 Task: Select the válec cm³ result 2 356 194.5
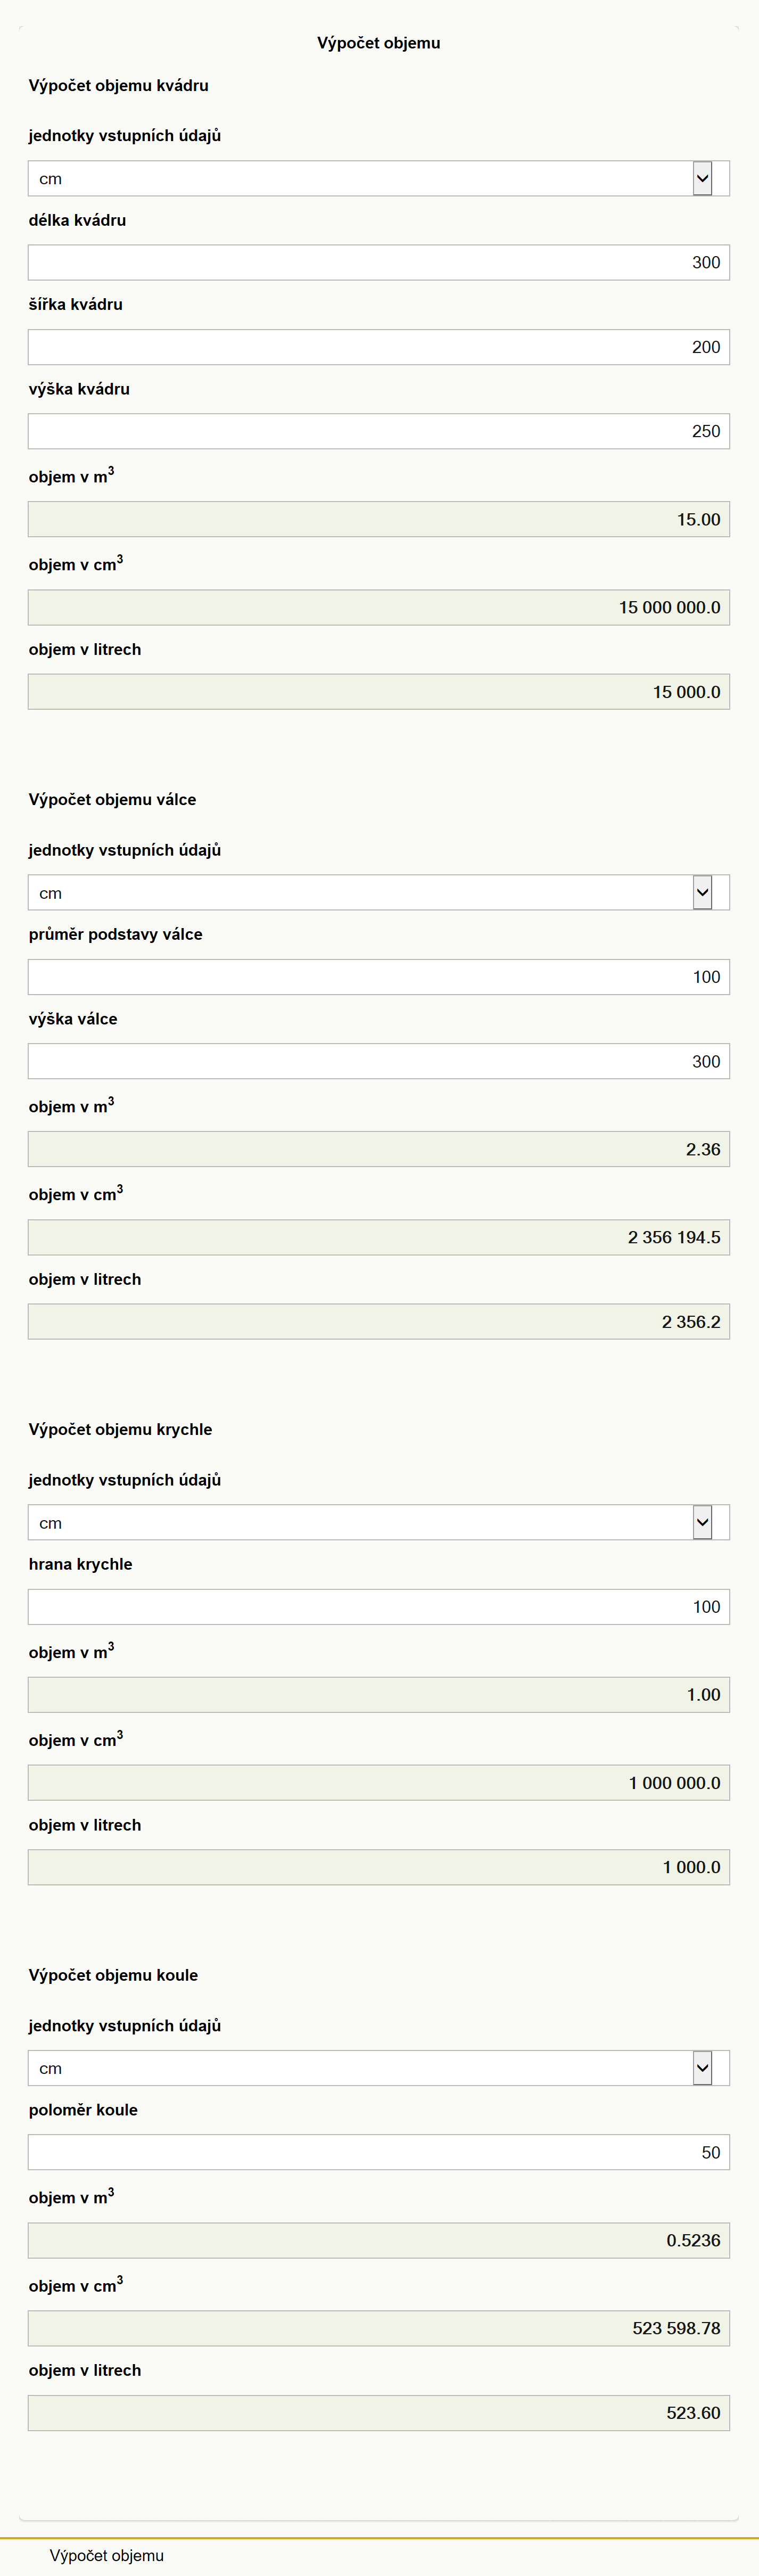379,1237
